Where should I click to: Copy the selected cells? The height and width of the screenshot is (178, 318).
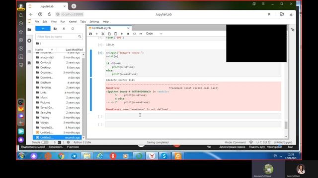coord(109,34)
